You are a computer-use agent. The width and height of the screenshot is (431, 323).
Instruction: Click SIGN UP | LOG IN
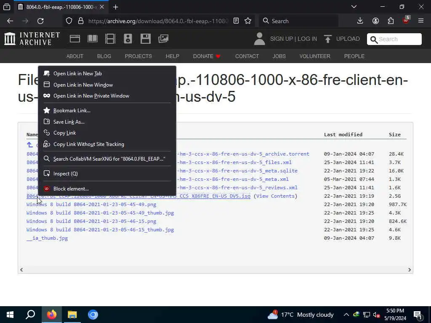[293, 39]
